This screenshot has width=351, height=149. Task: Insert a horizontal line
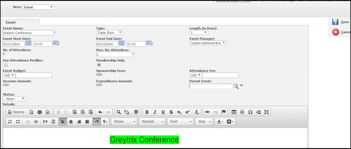point(242,112)
